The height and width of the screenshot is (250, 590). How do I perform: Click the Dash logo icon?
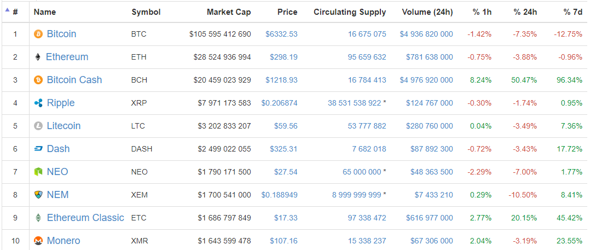tap(38, 149)
